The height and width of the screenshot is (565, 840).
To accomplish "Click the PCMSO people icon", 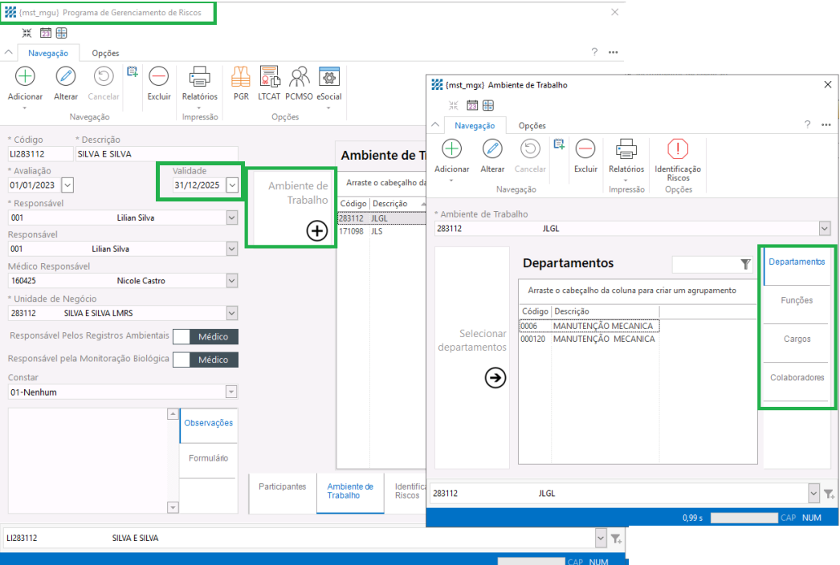I will (299, 78).
